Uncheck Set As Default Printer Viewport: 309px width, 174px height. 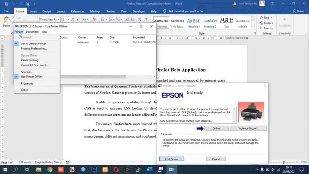(x=33, y=43)
